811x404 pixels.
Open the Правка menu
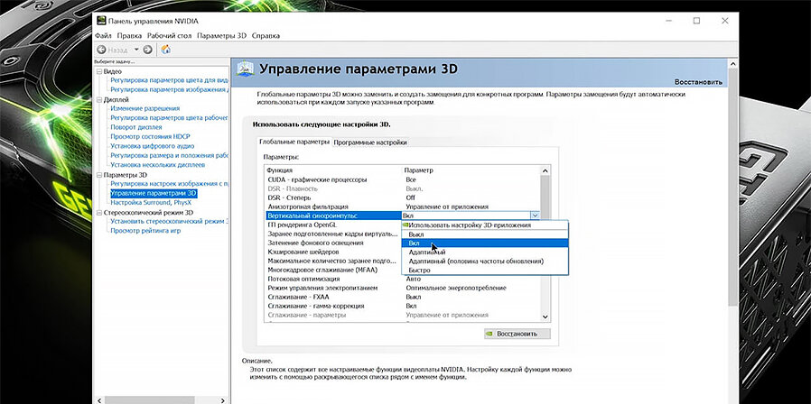(129, 36)
